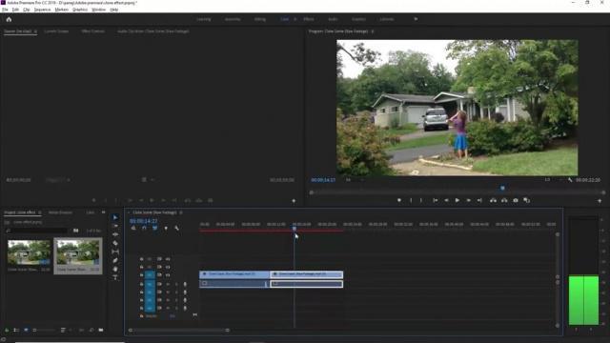
Task: Select the Track Select Forward tool
Action: (115, 226)
